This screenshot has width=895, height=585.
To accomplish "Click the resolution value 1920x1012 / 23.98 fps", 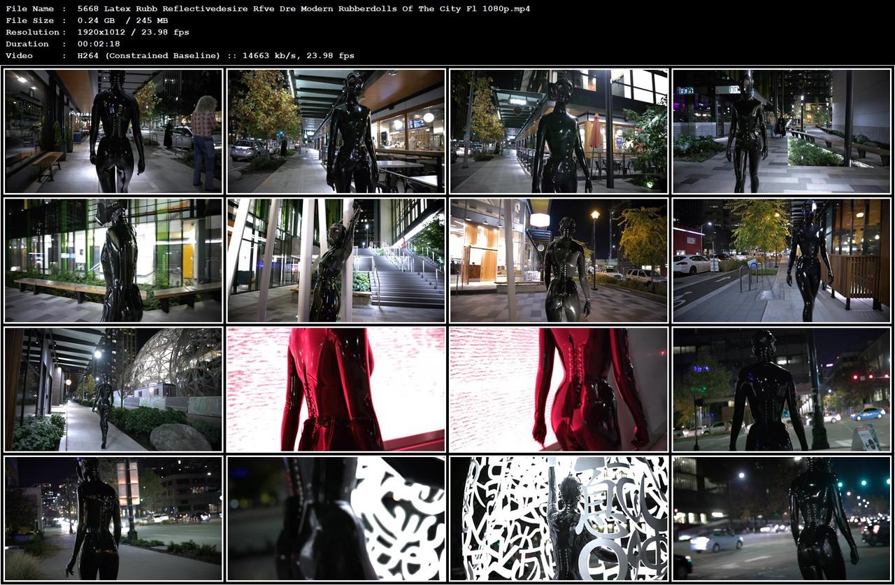I will pyautogui.click(x=133, y=32).
